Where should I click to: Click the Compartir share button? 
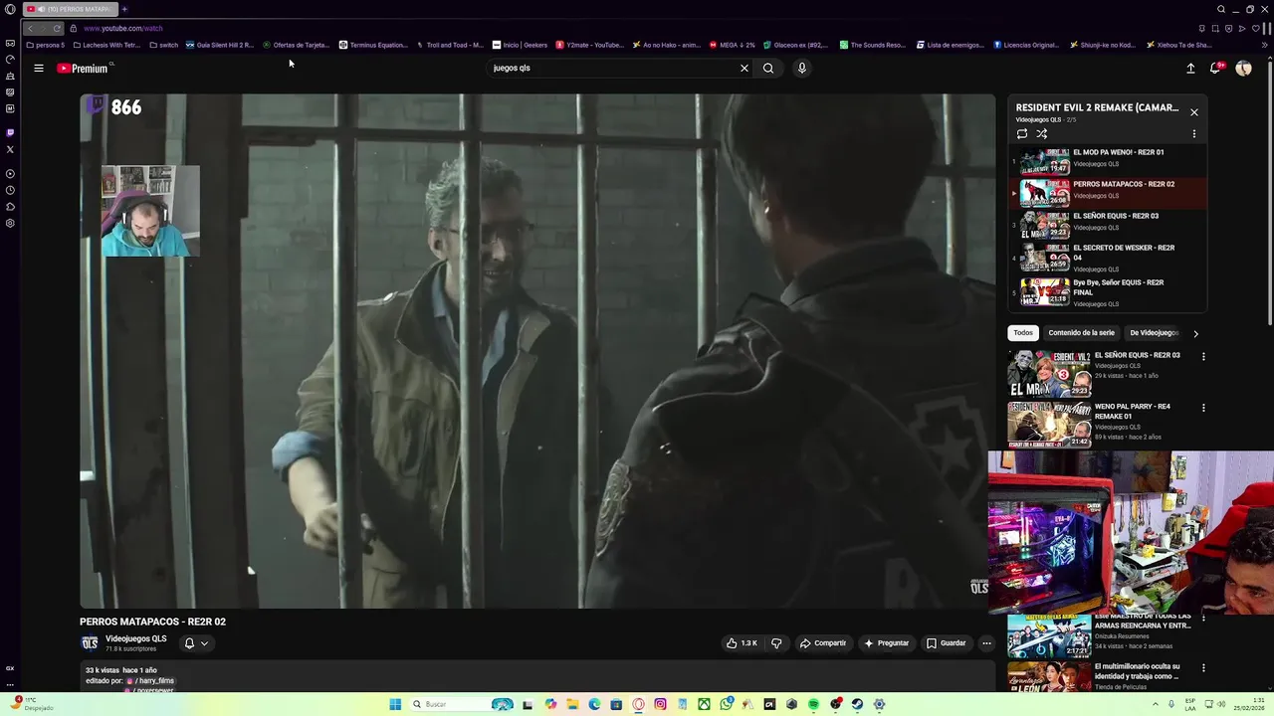tap(823, 643)
